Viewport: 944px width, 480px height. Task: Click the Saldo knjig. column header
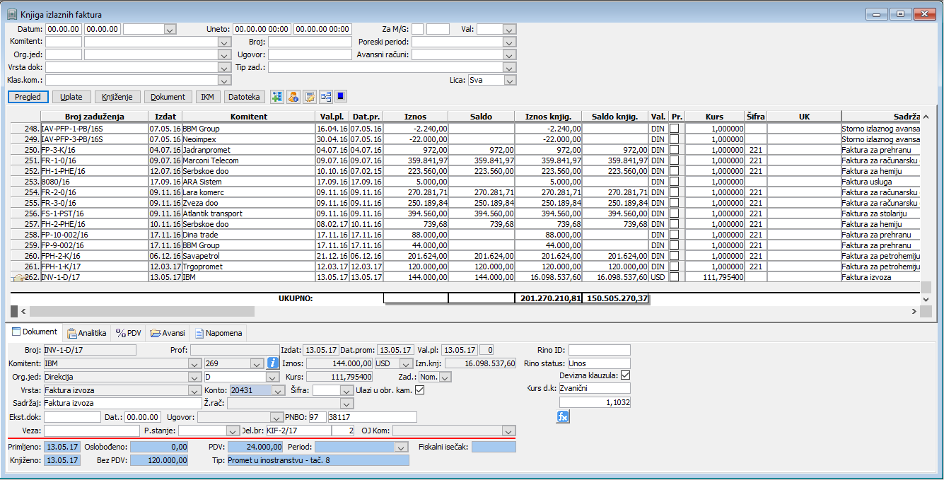coord(615,116)
